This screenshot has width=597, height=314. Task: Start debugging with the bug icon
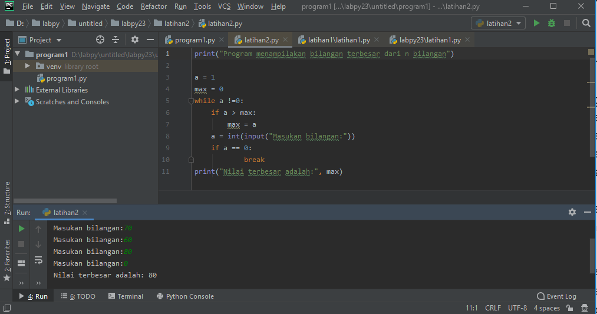[x=551, y=23]
